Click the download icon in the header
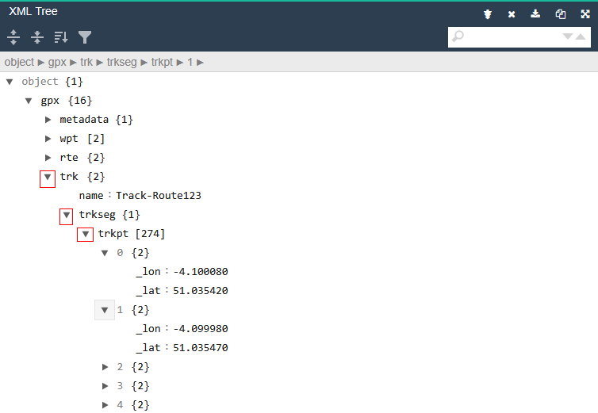 [x=536, y=13]
